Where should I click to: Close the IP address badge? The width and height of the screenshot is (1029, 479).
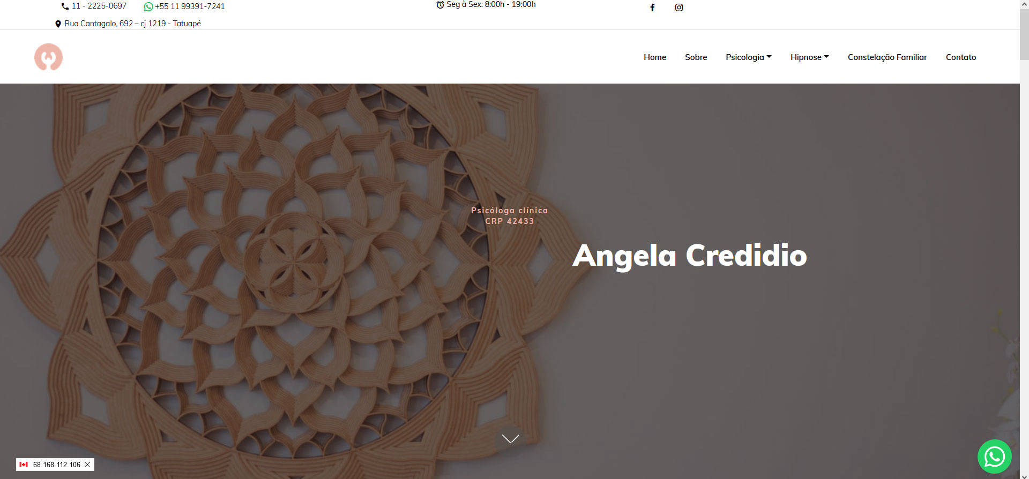coord(87,465)
